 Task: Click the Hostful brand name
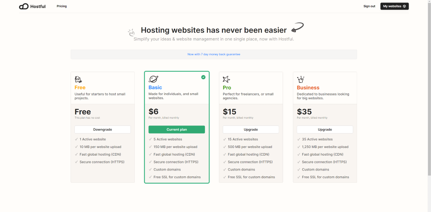click(38, 6)
